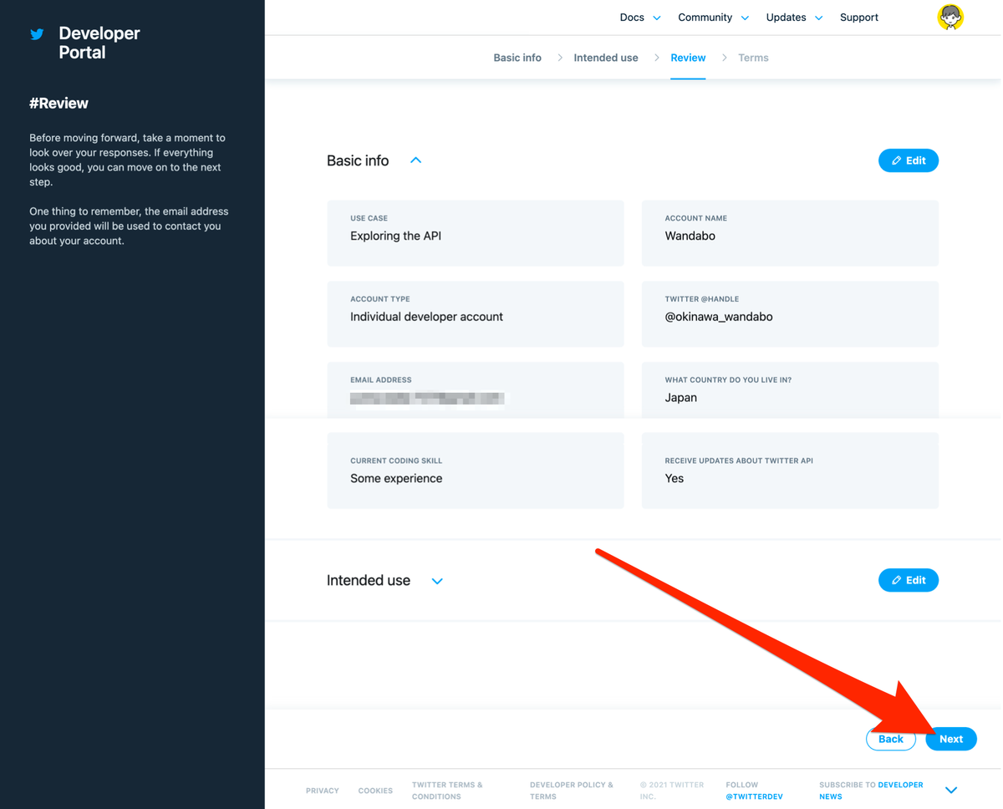Click the '#Review' sidebar heading
This screenshot has width=1003, height=809.
pyautogui.click(x=59, y=104)
